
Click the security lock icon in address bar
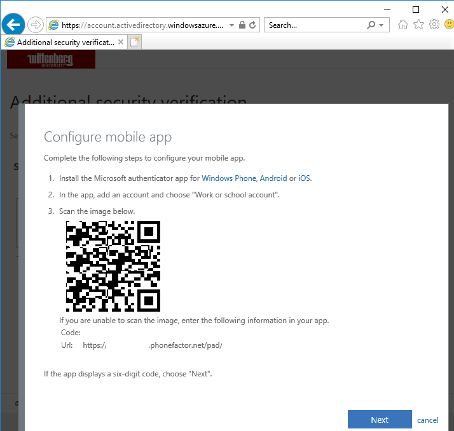[242, 25]
